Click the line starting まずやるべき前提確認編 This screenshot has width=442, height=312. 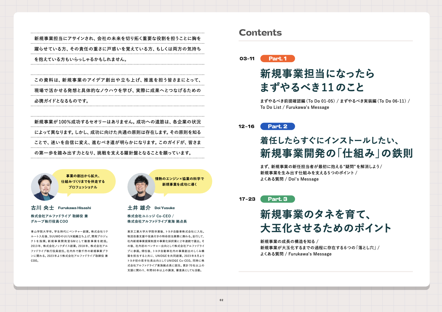click(x=335, y=101)
